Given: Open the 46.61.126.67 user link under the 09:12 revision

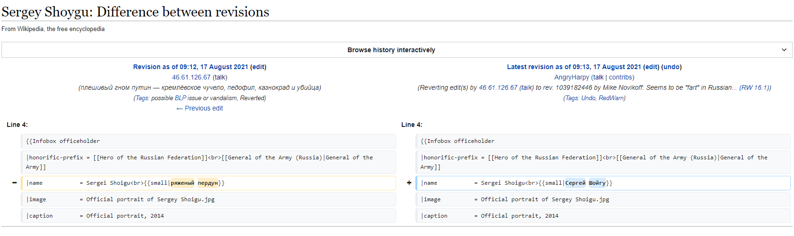Looking at the screenshot, I should point(191,77).
